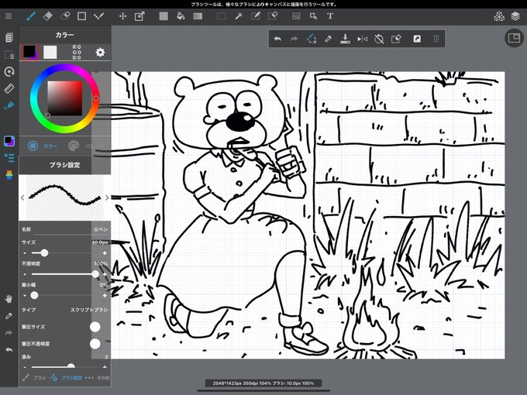Adjust the 不透明度 opacity slider
The image size is (527, 395).
pyautogui.click(x=64, y=274)
